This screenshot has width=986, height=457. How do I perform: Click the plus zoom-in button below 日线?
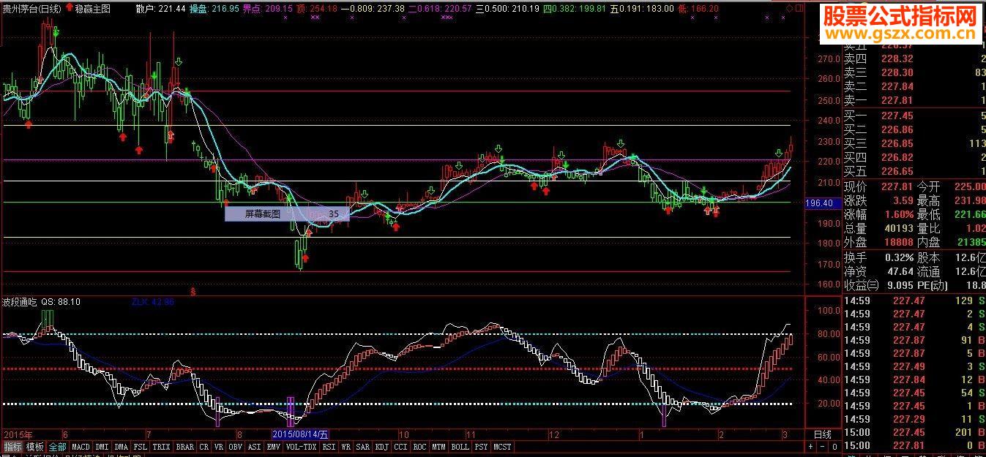pos(810,446)
